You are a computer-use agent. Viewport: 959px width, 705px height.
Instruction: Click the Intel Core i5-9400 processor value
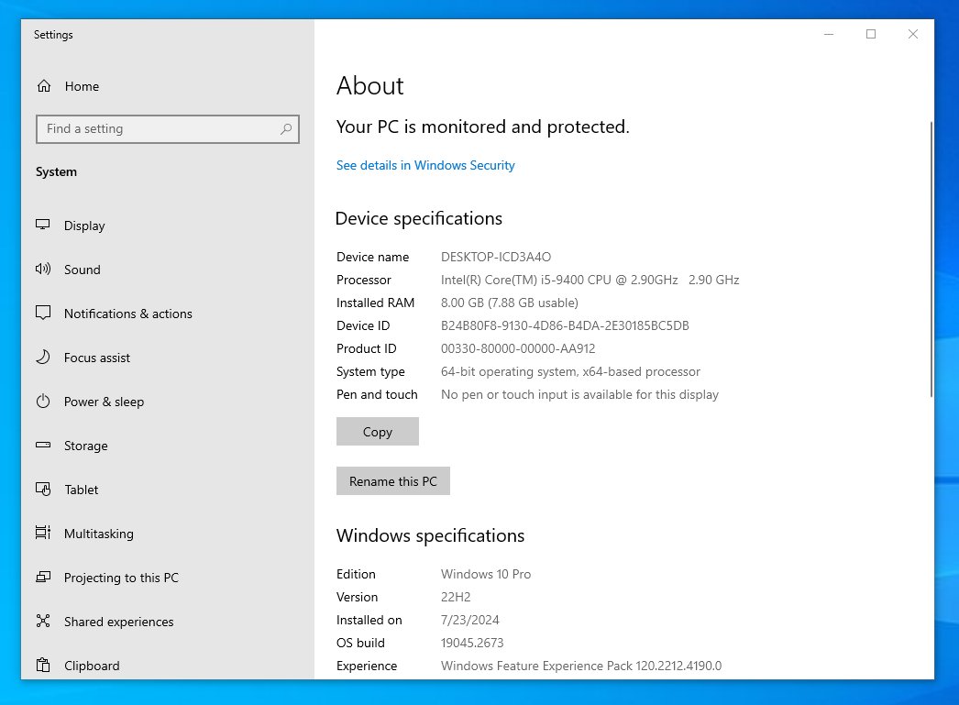[590, 280]
